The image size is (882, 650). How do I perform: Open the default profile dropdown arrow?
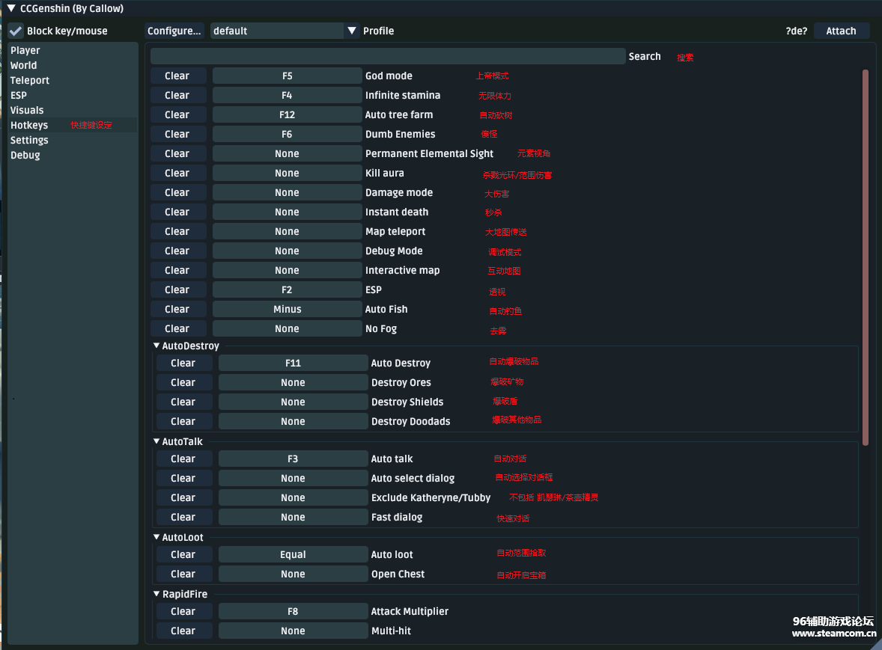[x=352, y=31]
